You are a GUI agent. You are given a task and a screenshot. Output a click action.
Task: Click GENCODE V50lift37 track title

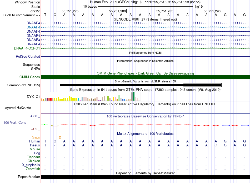(x=145, y=19)
